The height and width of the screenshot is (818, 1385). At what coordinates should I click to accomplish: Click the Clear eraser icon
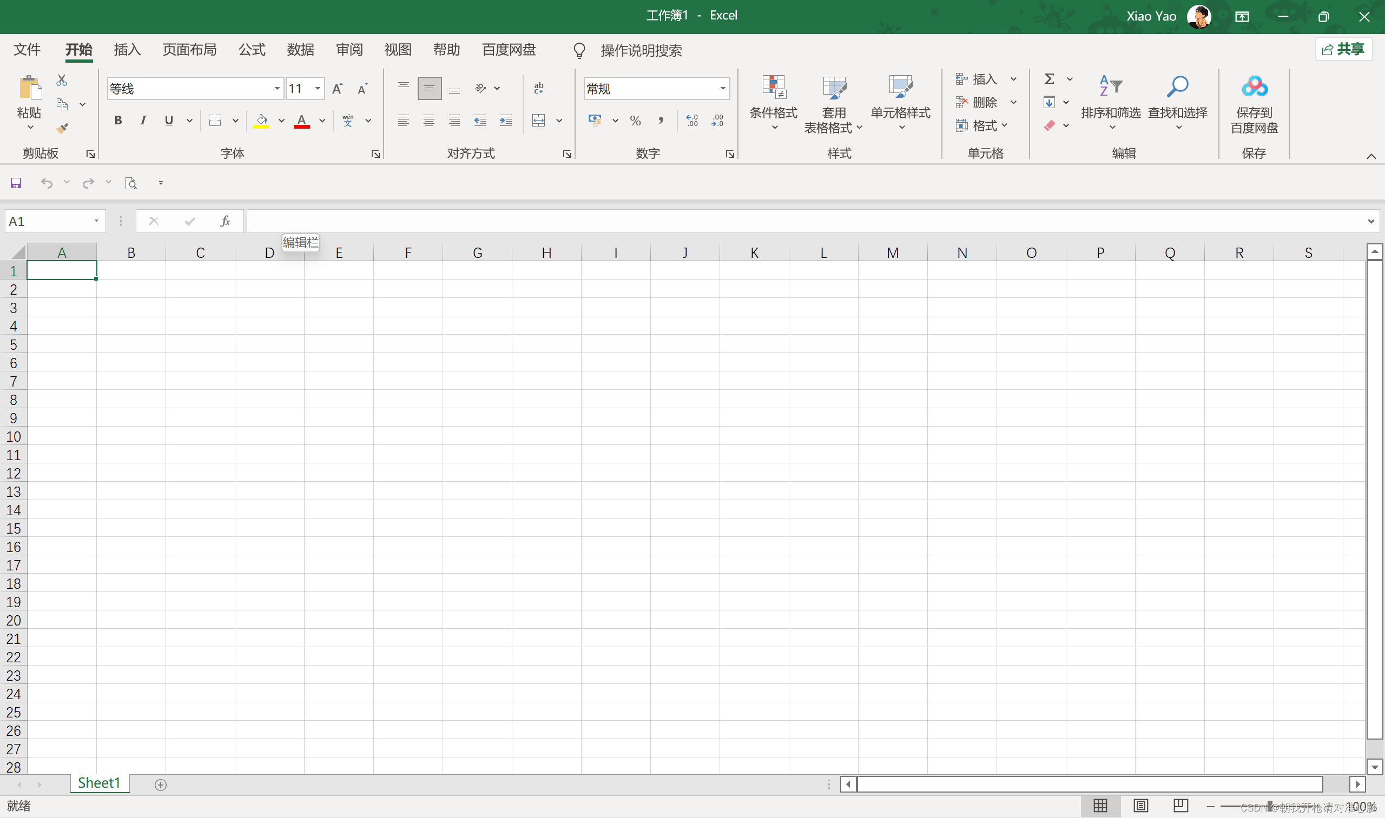1049,125
